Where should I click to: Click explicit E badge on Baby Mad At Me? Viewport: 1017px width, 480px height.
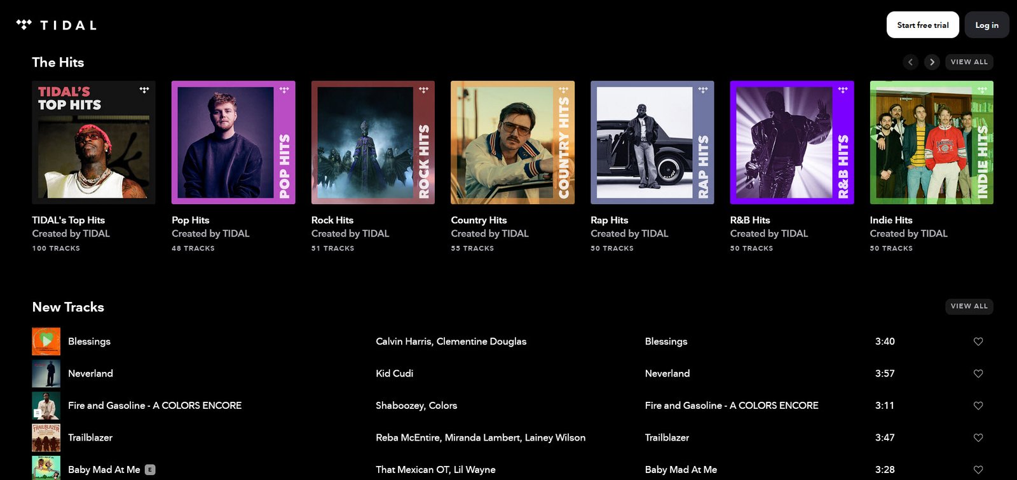point(150,470)
